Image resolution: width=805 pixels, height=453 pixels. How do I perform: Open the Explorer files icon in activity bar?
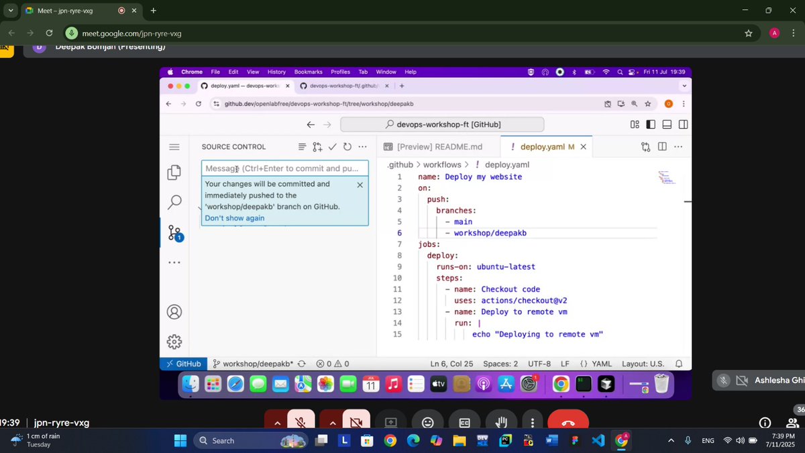click(174, 172)
